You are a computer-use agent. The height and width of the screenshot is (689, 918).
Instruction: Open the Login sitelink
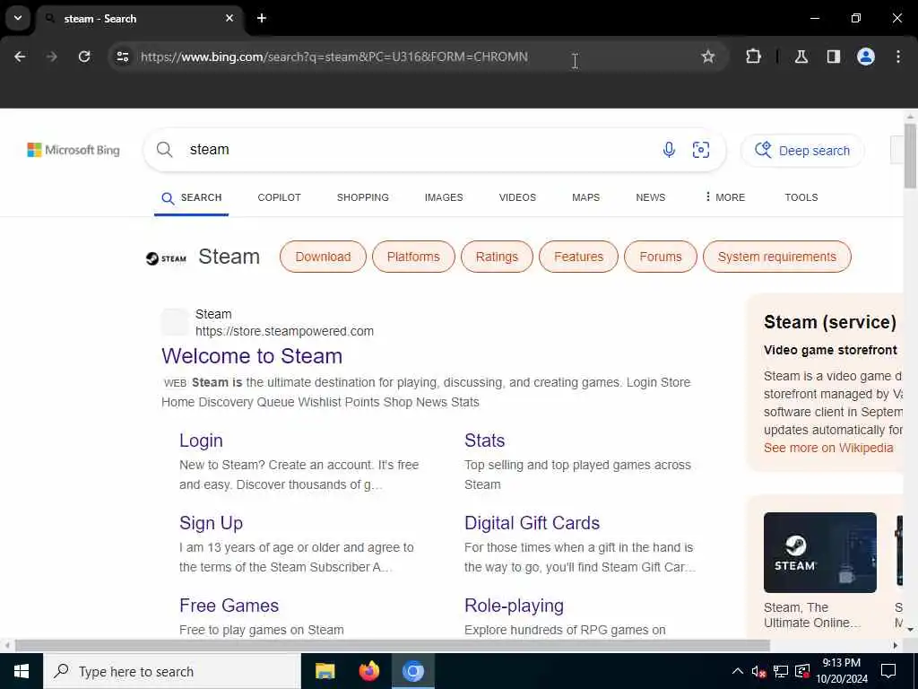[201, 440]
